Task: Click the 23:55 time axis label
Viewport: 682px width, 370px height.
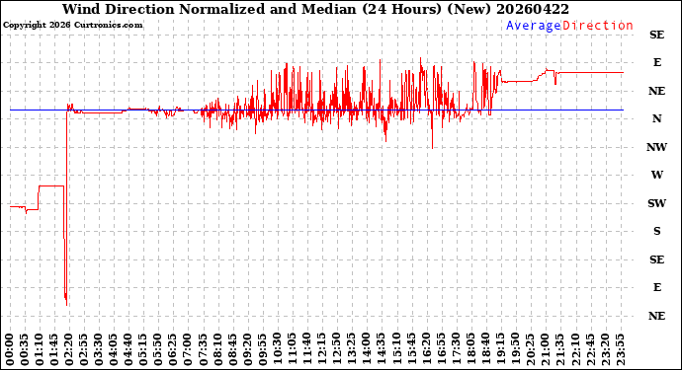Action: pyautogui.click(x=620, y=349)
